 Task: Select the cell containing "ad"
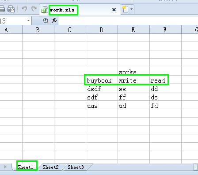point(133,105)
